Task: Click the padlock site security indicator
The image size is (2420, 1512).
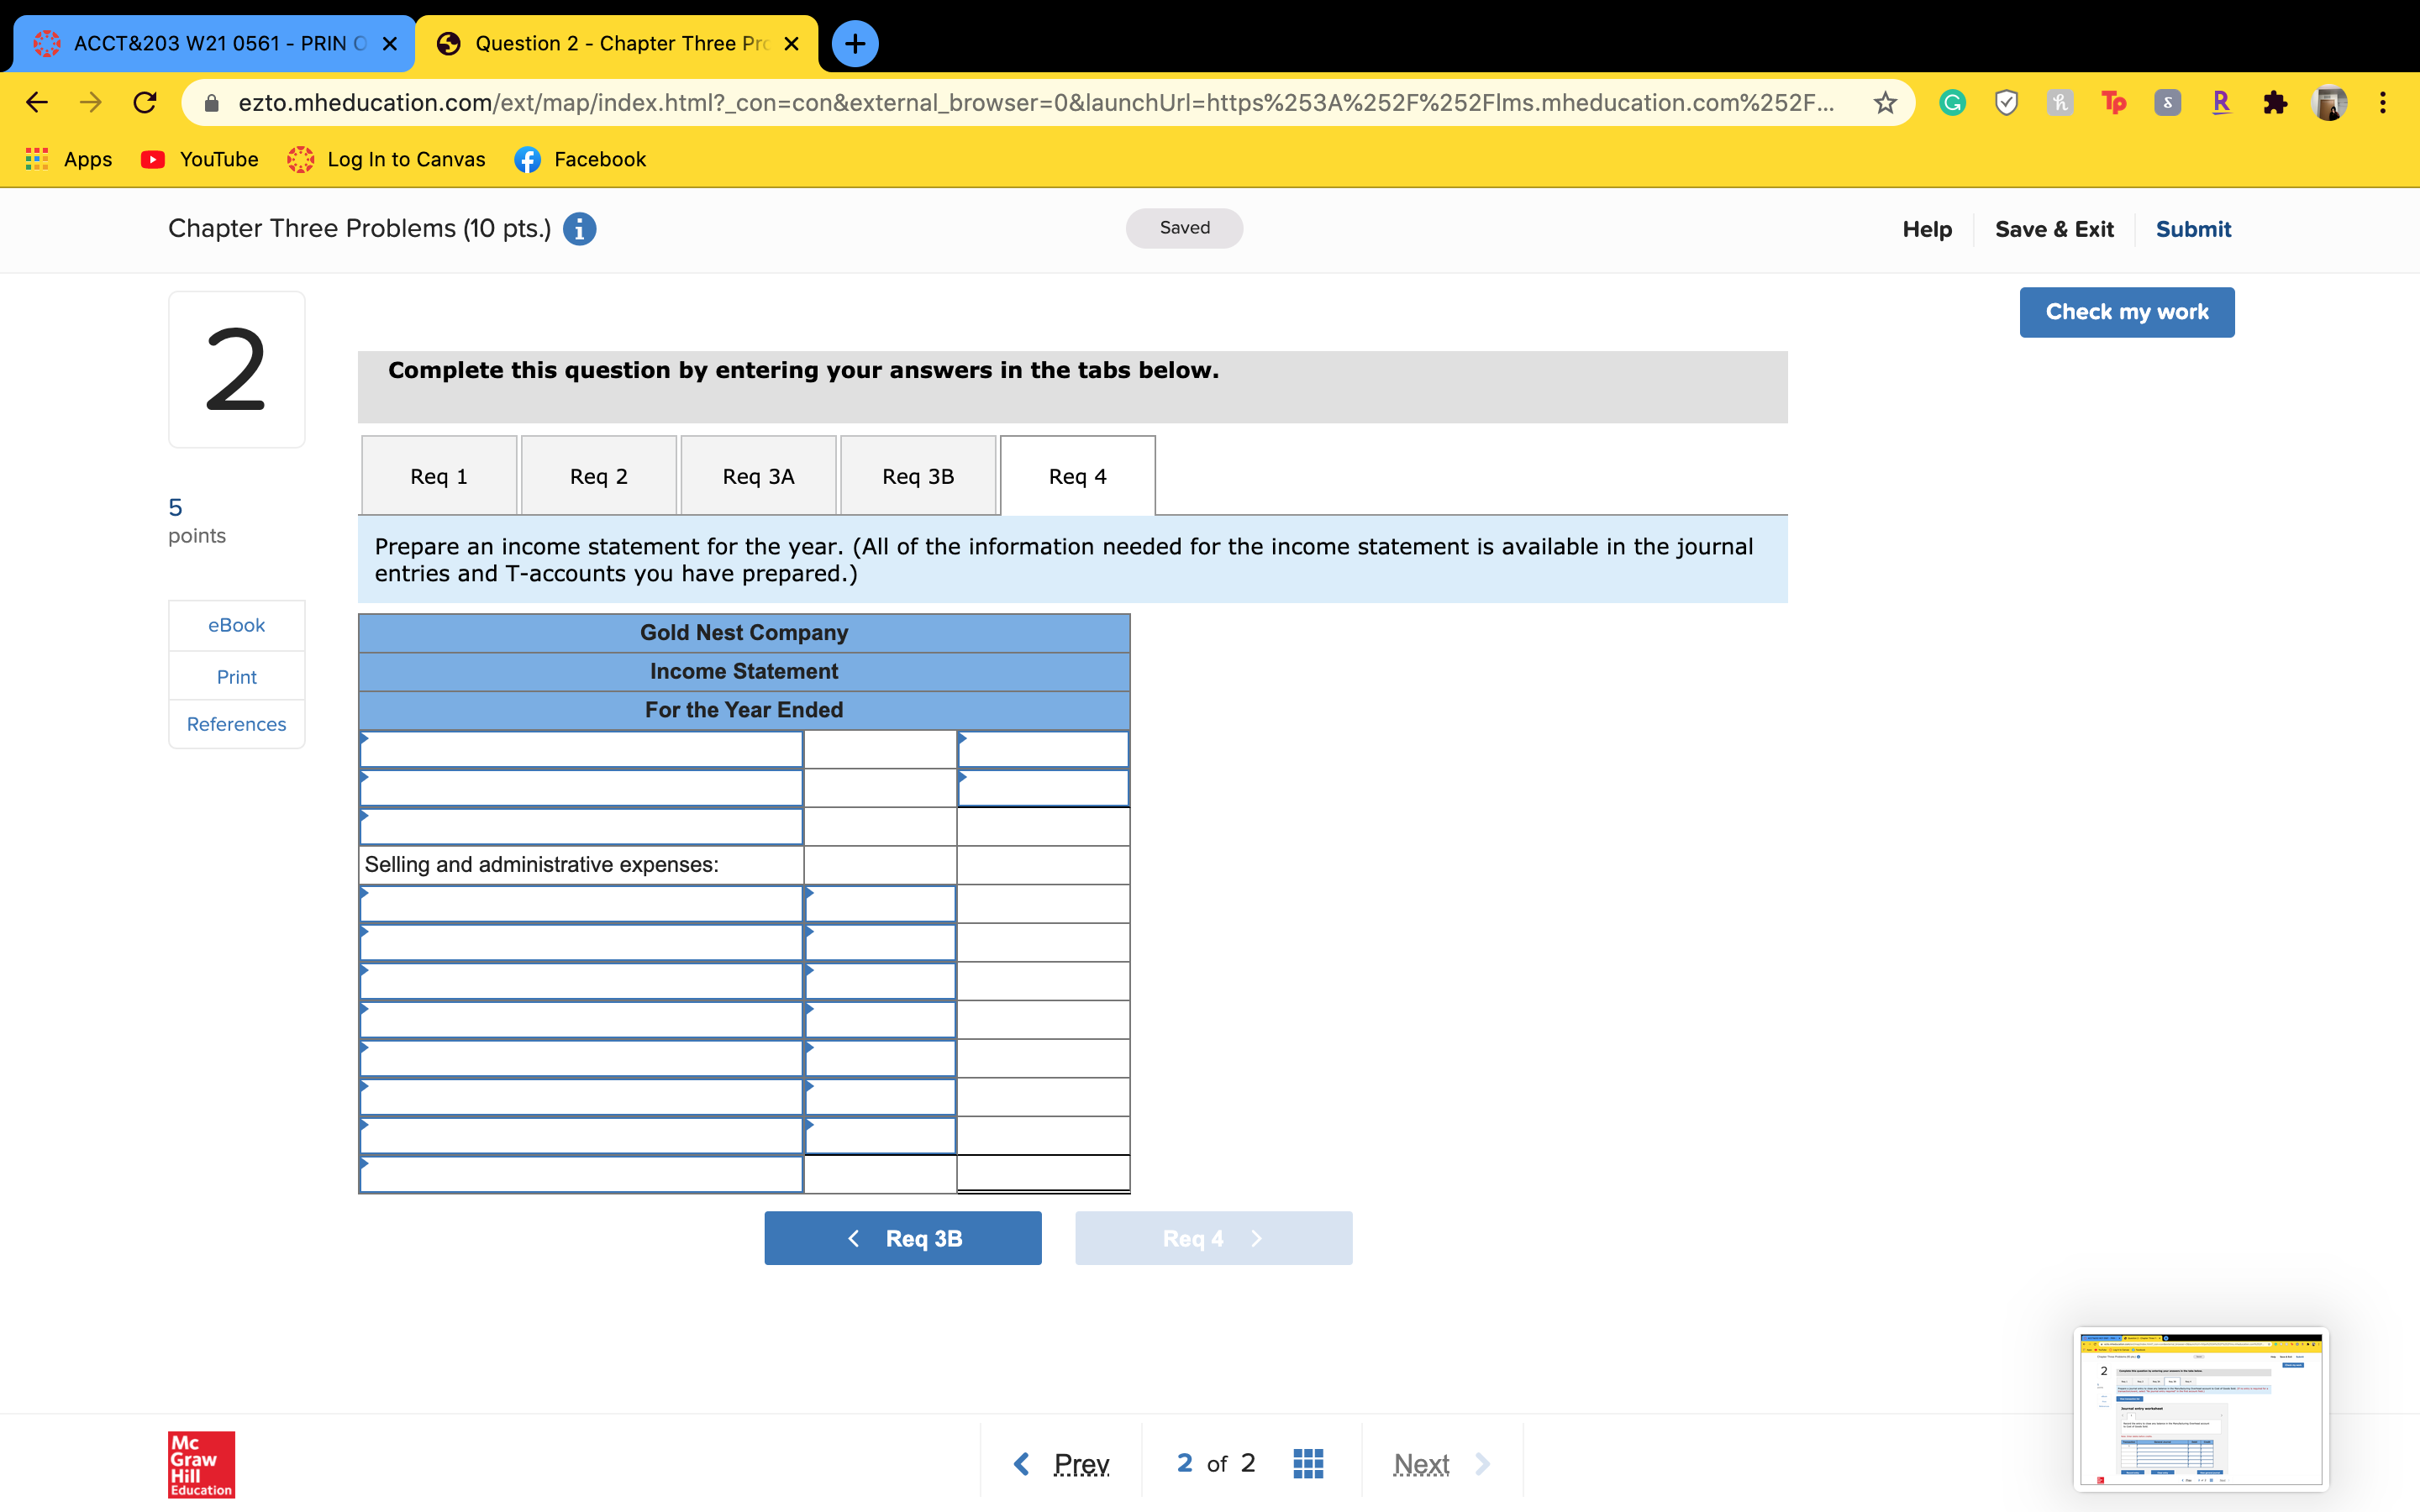Action: point(211,102)
